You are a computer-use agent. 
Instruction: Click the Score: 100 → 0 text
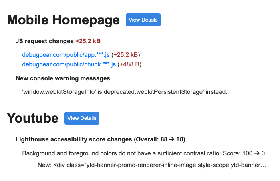click(x=244, y=153)
